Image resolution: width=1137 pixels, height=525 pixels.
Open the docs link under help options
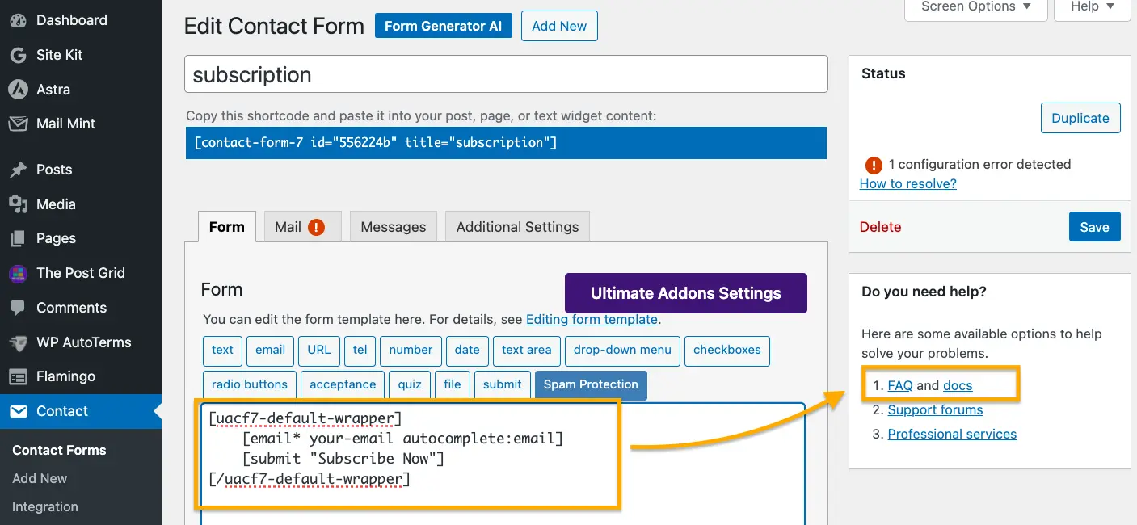coord(957,385)
